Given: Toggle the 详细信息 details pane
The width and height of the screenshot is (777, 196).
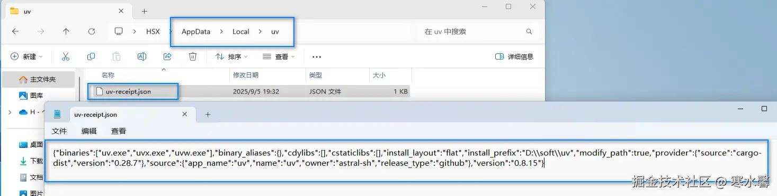Looking at the screenshot, I should (x=514, y=57).
